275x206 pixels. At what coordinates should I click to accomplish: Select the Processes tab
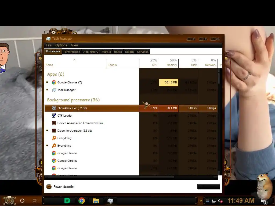click(x=53, y=51)
